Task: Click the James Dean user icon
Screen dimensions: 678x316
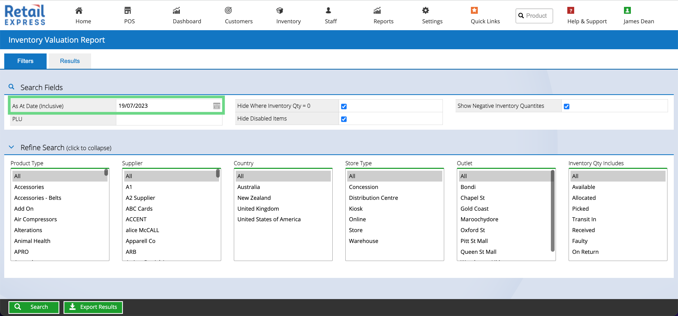Action: (x=627, y=11)
